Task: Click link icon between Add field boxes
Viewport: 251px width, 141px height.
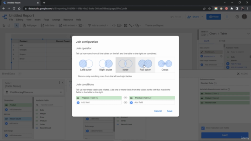Action: [125, 103]
